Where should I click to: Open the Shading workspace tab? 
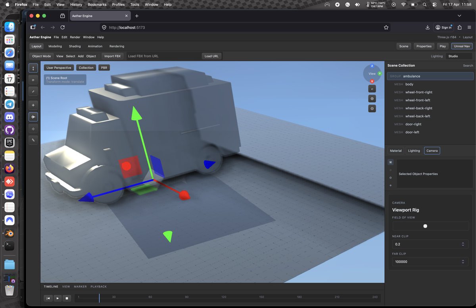[x=75, y=46]
